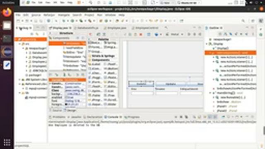Click the Package Explorer vertical dots menu
Screen dimensions: 265x149
pyautogui.click(x=43, y=34)
